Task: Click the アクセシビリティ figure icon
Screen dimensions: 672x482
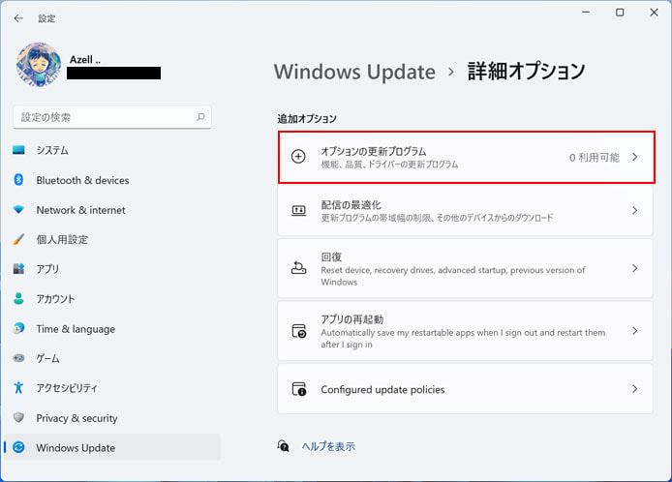Action: click(x=18, y=387)
